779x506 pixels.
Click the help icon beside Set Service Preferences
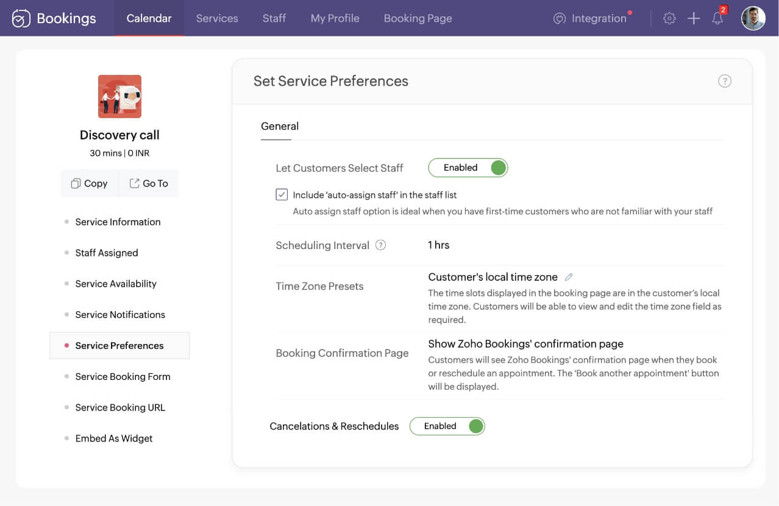pos(724,81)
